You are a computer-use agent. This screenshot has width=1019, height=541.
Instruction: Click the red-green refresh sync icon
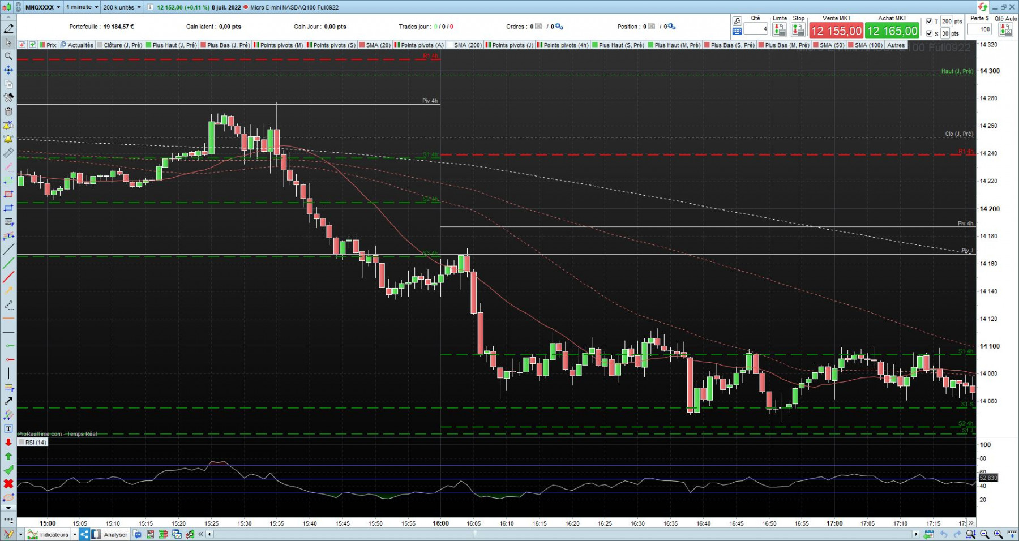pos(983,7)
